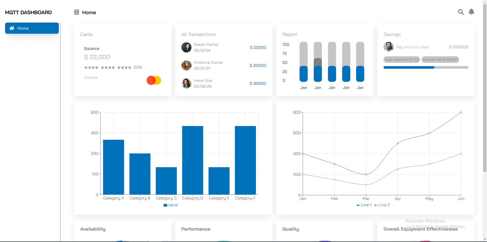Click the $ 22000 transaction amount
Image resolution: width=487 pixels, height=242 pixels.
point(258,47)
